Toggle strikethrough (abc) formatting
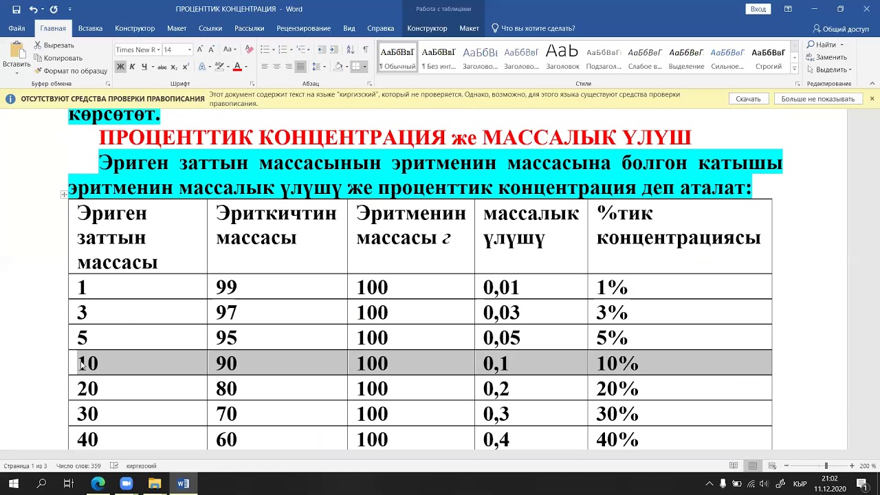The image size is (880, 495). [162, 67]
